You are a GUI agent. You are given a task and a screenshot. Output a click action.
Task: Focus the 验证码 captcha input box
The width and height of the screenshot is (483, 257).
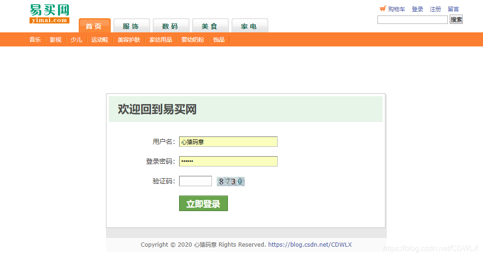[x=196, y=181]
